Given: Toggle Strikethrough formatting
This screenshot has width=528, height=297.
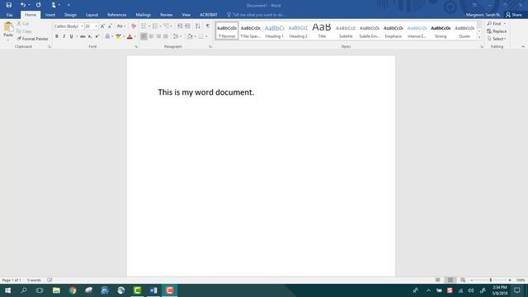Looking at the screenshot, I should pyautogui.click(x=82, y=36).
